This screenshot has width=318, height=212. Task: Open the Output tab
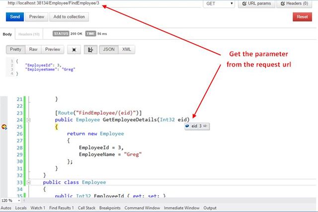coord(210,208)
